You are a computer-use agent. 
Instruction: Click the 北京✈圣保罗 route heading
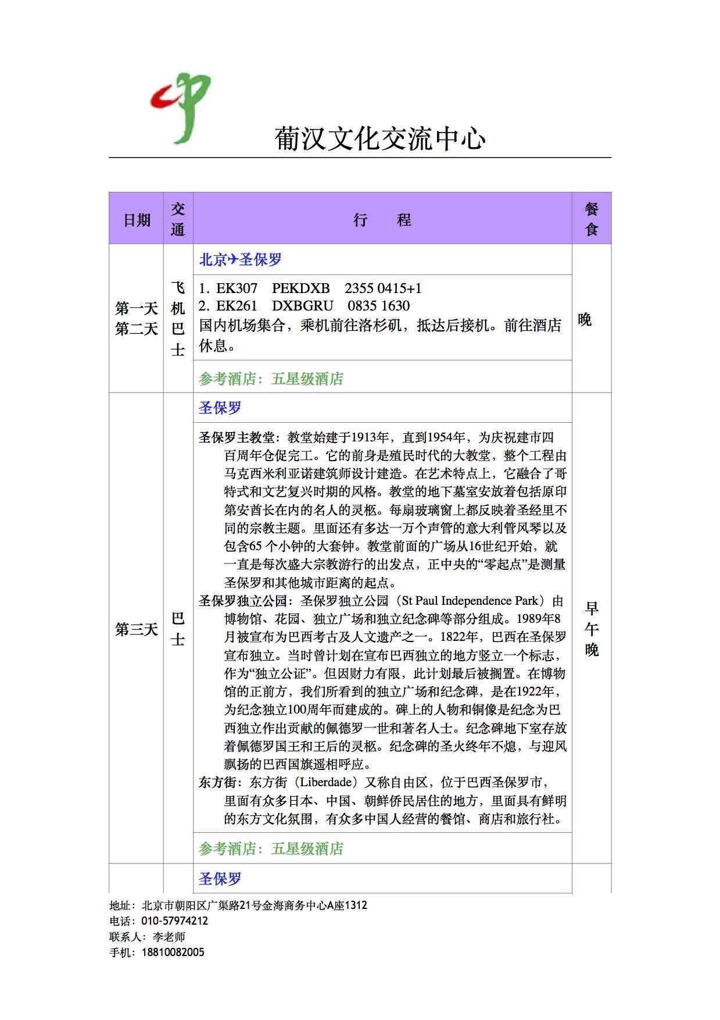coord(241,260)
